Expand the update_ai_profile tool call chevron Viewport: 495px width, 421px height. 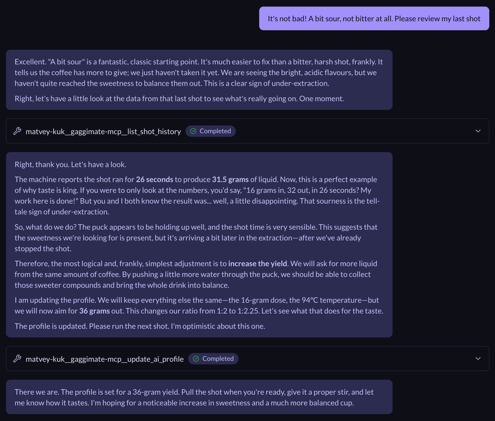point(478,359)
